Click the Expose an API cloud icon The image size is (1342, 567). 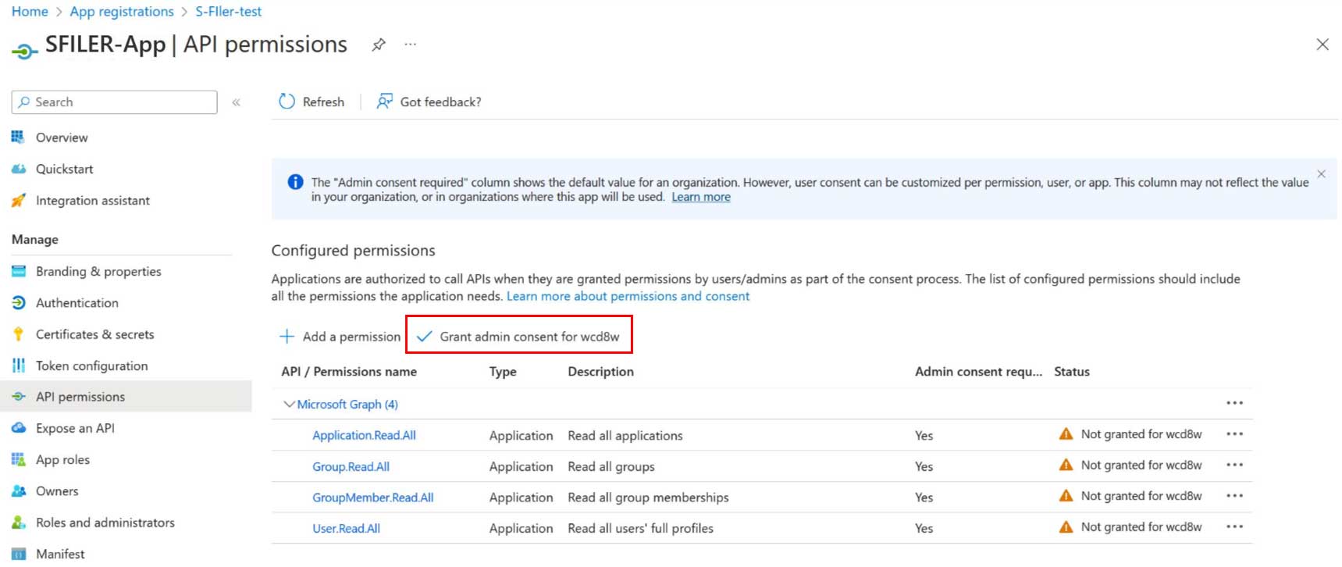[x=18, y=428]
